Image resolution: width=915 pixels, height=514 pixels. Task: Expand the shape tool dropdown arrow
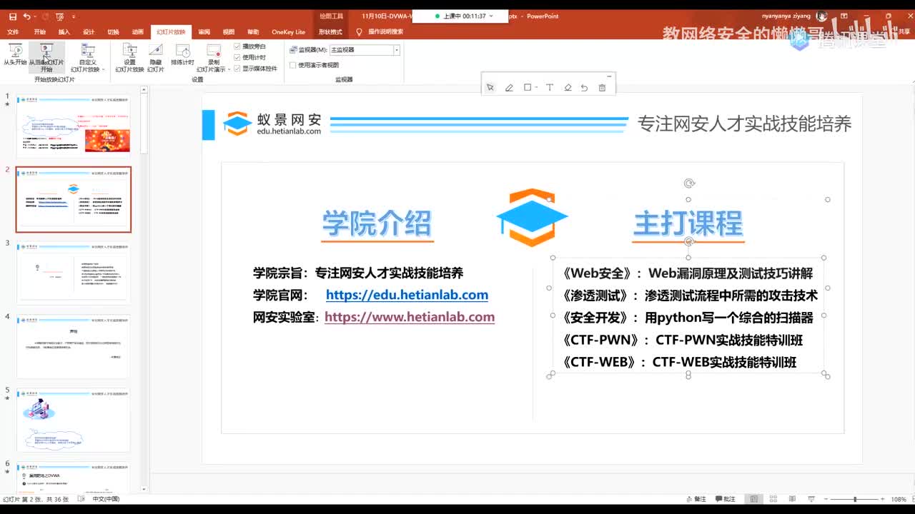[x=536, y=88]
